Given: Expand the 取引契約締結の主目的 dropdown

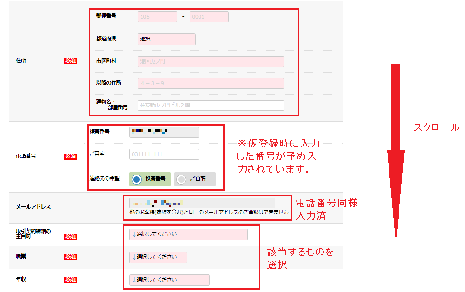Looking at the screenshot, I should (189, 234).
